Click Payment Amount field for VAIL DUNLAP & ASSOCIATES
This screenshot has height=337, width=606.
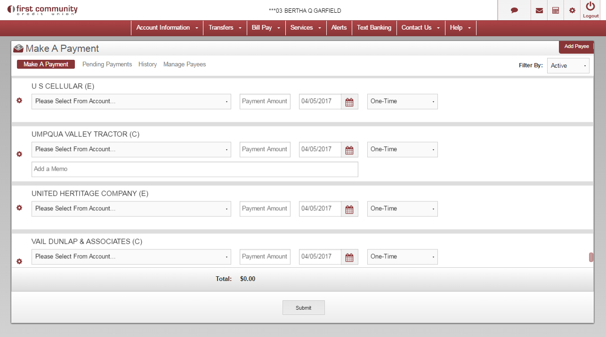coord(265,257)
